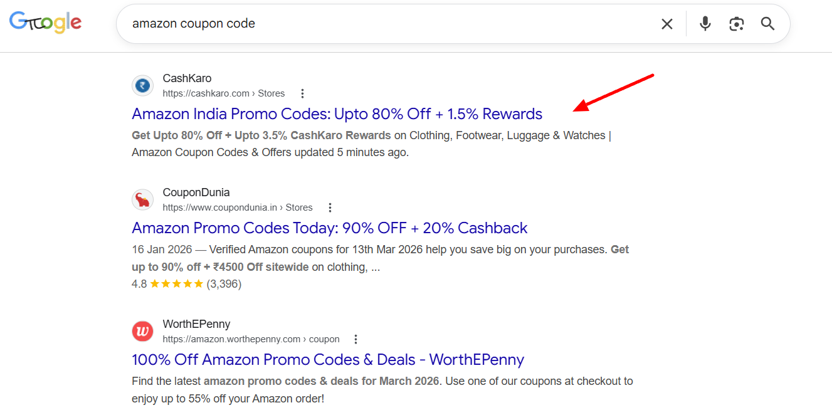Select the WorthEPenny circular logo icon
This screenshot has width=832, height=420.
142,331
